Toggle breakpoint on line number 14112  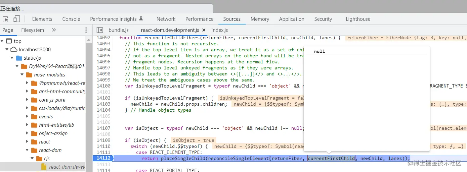tap(103, 158)
